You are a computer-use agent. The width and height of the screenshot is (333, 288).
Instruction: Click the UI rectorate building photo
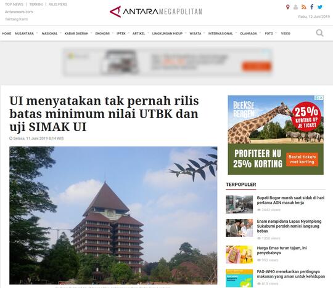(113, 215)
